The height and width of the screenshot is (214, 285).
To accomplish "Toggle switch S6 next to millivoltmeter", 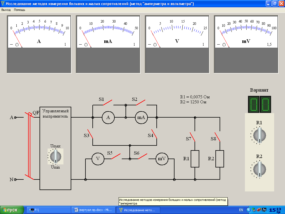I will pyautogui.click(x=143, y=156).
